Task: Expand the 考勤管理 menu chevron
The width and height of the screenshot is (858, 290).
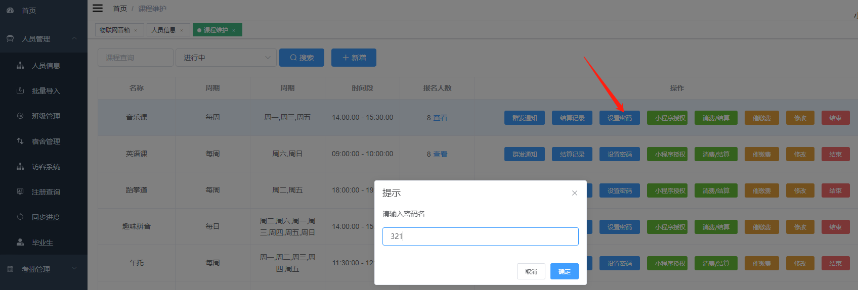Action: (74, 269)
